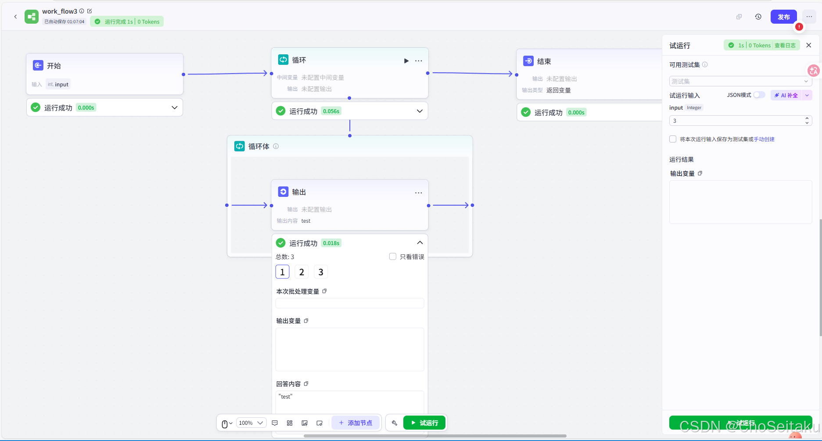The width and height of the screenshot is (822, 441).
Task: Go back using the left arrow
Action: click(x=15, y=17)
